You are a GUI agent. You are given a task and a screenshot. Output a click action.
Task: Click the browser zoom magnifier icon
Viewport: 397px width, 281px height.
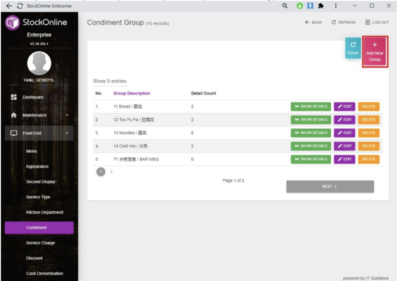pos(285,6)
